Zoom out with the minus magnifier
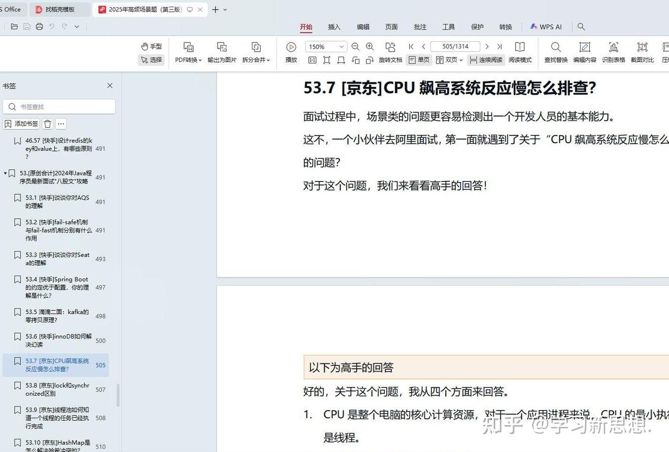 click(x=356, y=47)
